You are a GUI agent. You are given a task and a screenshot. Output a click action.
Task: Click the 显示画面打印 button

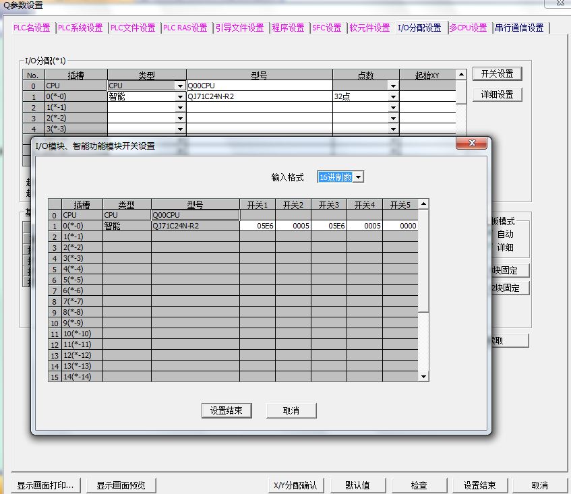pyautogui.click(x=45, y=485)
